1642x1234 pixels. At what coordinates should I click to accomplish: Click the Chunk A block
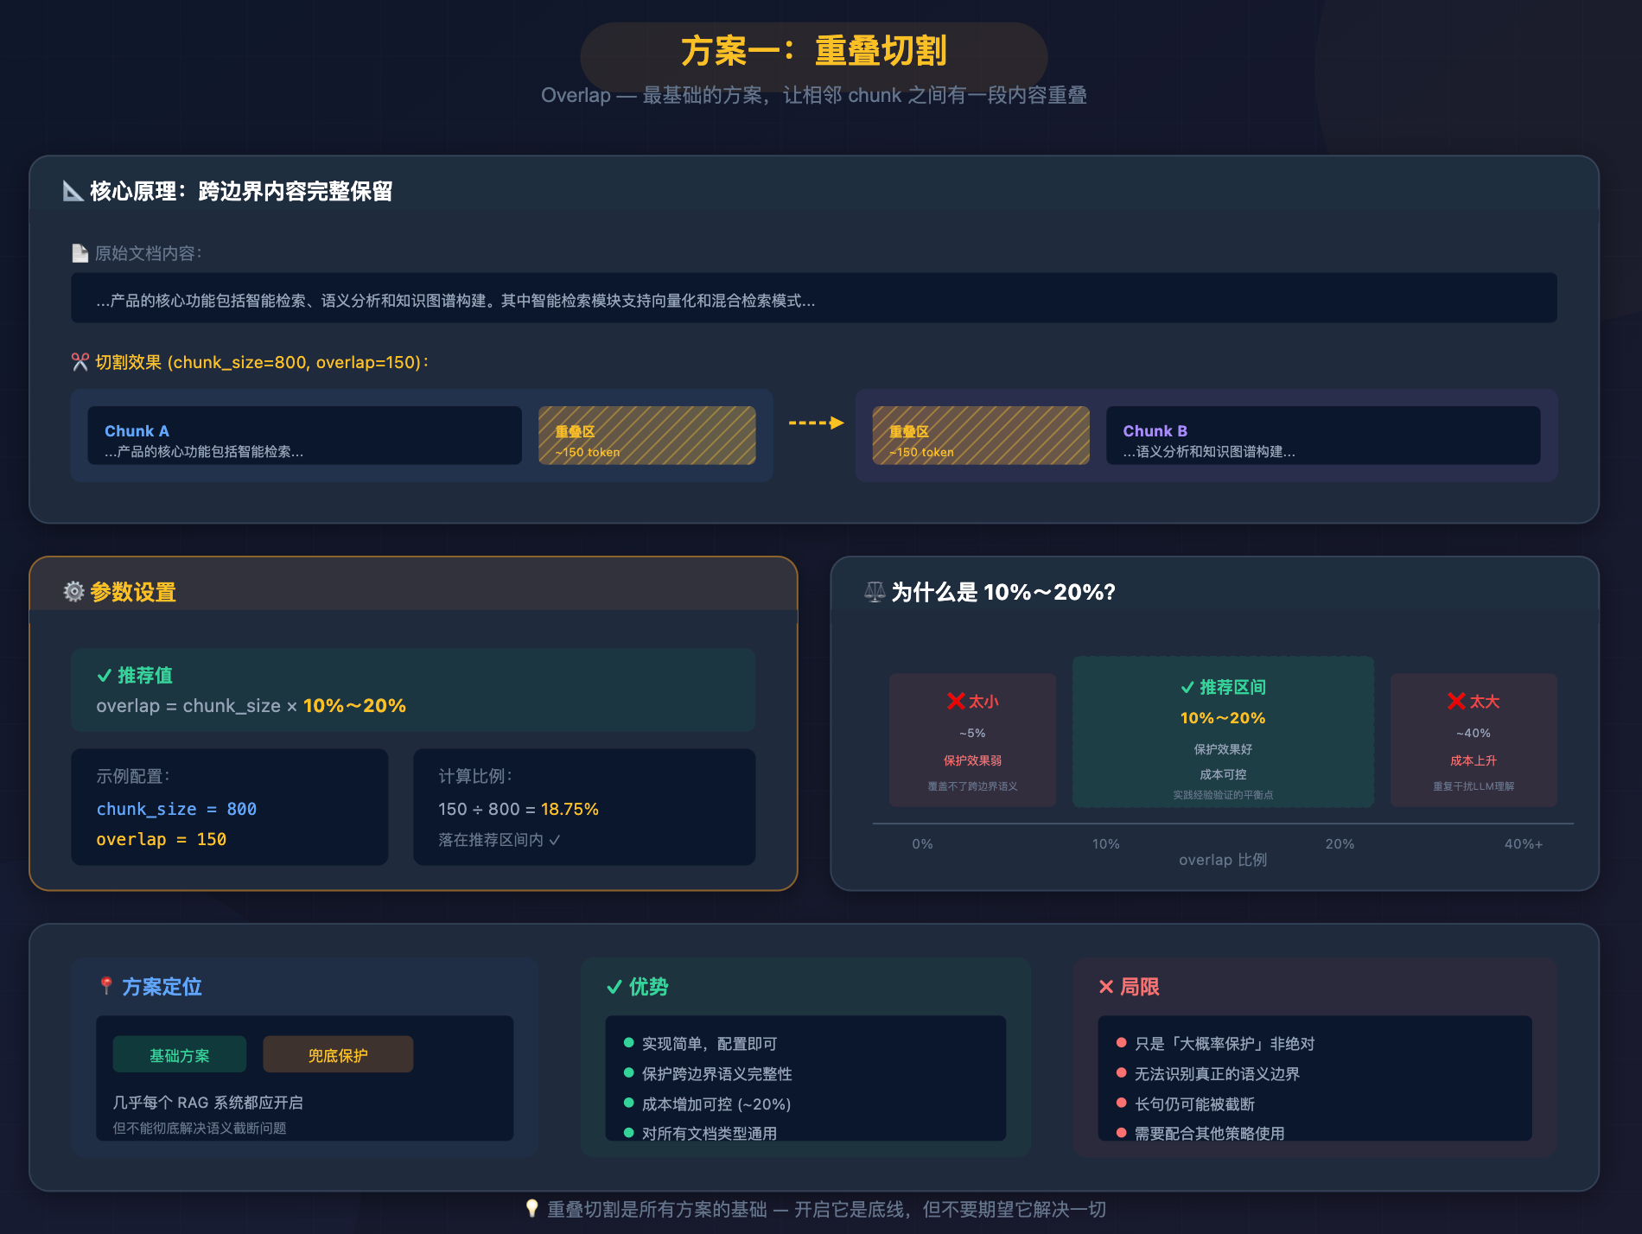(x=304, y=436)
